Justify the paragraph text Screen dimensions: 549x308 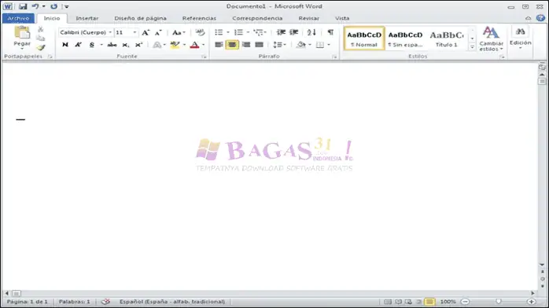click(259, 45)
